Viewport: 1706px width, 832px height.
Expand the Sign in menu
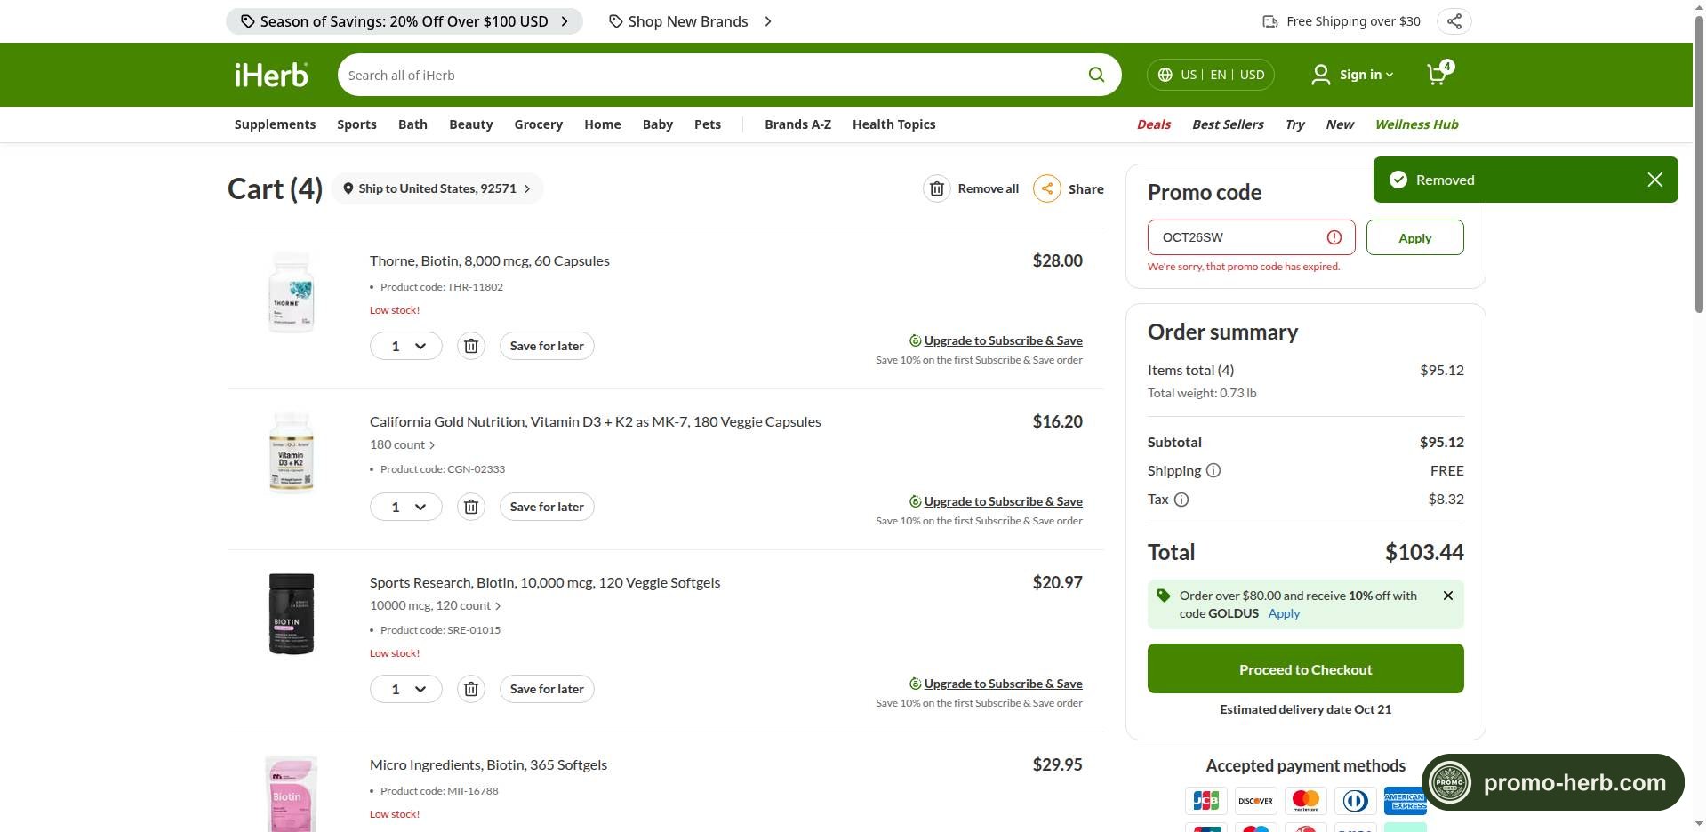[1366, 75]
